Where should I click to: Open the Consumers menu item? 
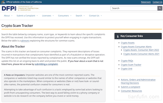tap(63, 16)
